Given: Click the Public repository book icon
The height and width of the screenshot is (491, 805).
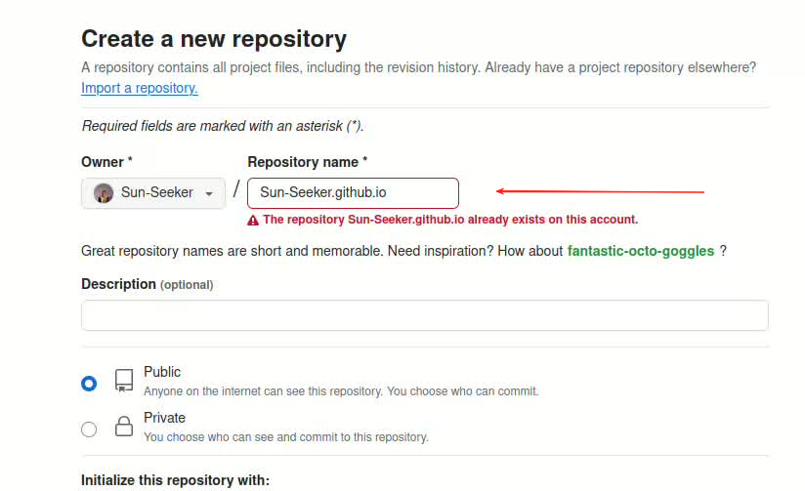Looking at the screenshot, I should pos(123,381).
